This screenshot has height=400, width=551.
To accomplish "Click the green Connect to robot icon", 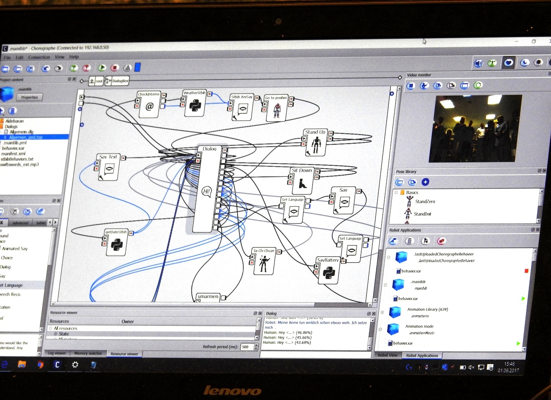I will tap(74, 68).
